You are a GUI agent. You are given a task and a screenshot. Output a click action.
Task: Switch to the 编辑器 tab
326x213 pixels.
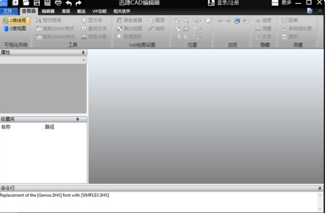(48, 11)
